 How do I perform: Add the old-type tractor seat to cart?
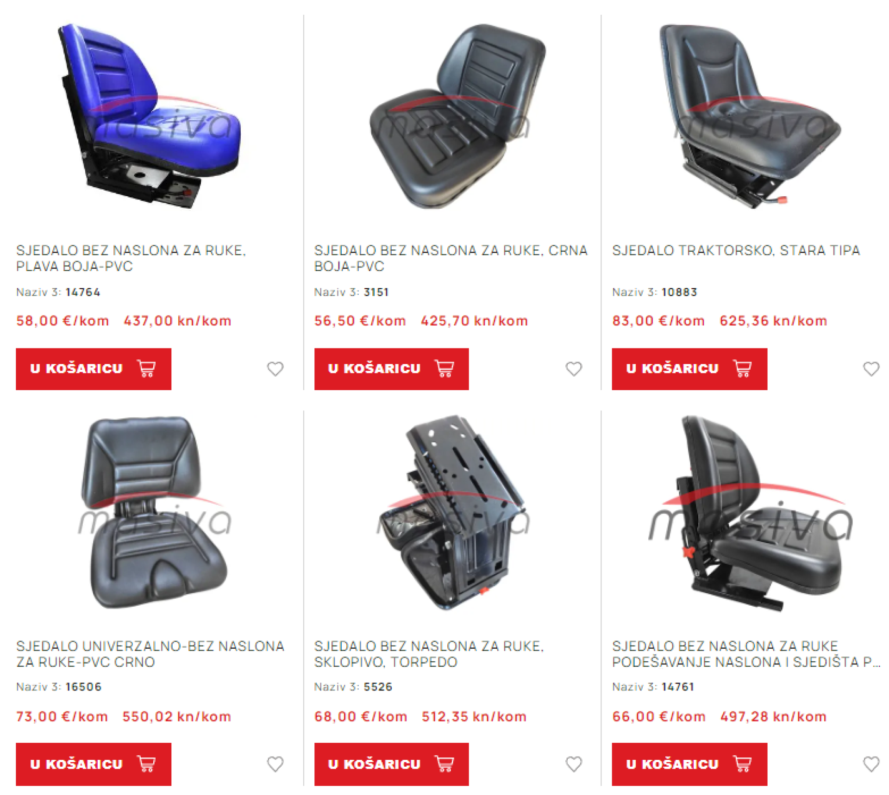(689, 369)
